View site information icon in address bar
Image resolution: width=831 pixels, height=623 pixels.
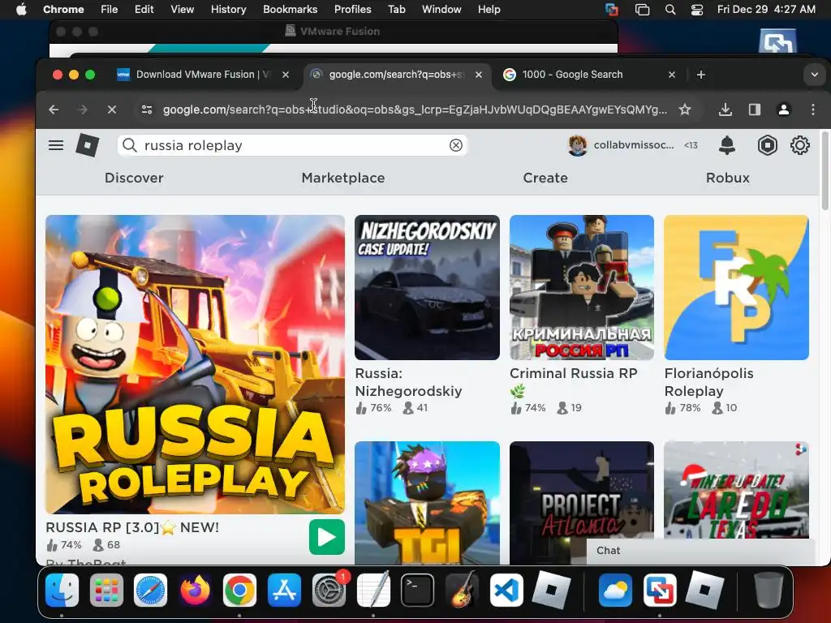tap(147, 110)
